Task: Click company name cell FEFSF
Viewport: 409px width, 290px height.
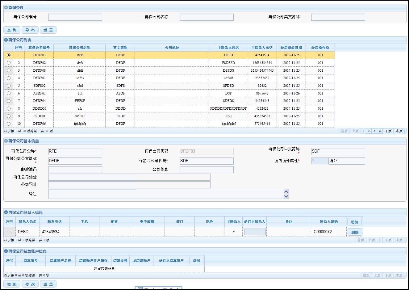Action: tap(80, 101)
